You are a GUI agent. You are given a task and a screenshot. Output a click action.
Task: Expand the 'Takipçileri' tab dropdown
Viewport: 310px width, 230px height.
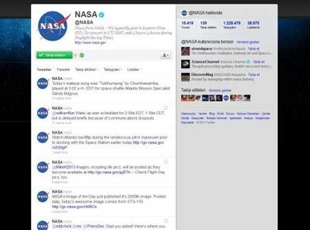[x=113, y=69]
